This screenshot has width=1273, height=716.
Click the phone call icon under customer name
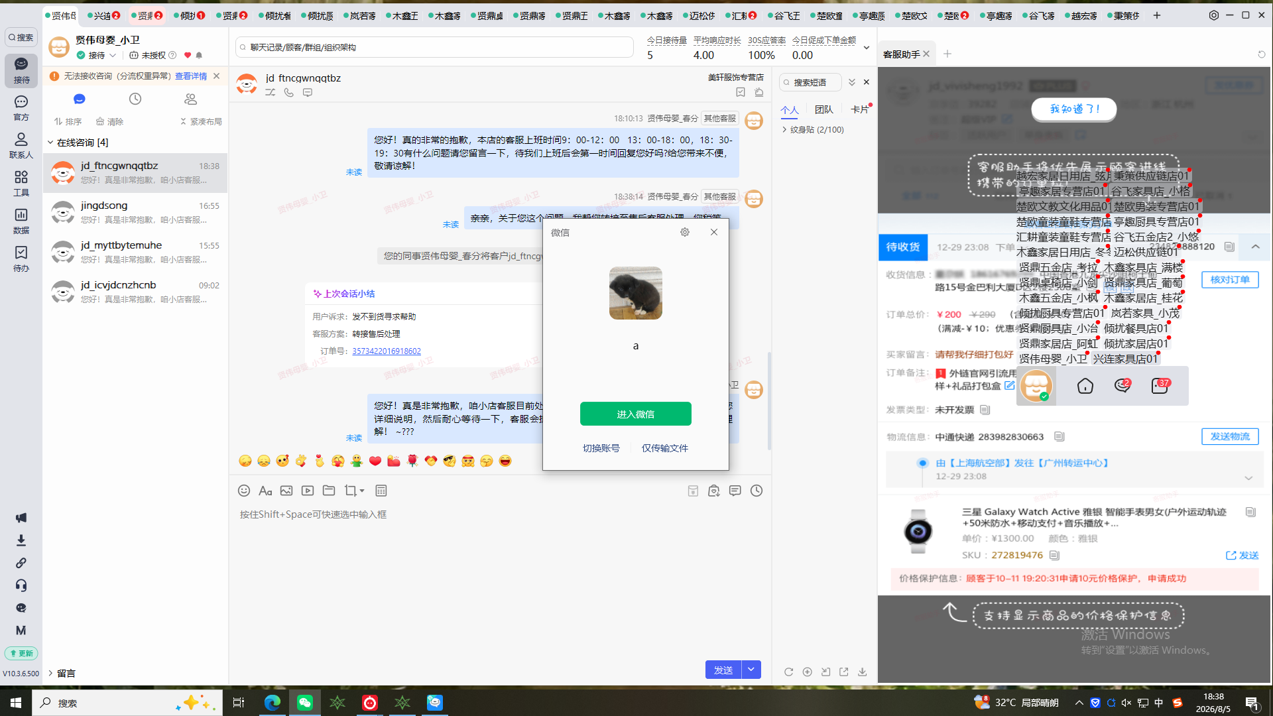point(289,93)
